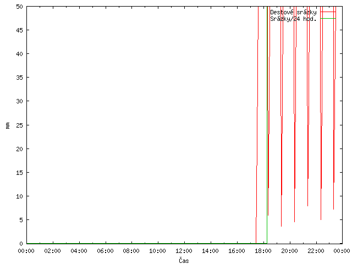This screenshot has height=264, width=352.
Task: Click the y-axis value 30
Action: 20,101
